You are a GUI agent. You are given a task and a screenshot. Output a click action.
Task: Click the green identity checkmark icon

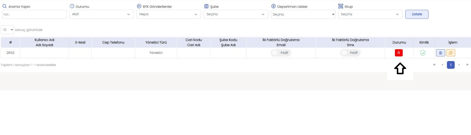pyautogui.click(x=423, y=53)
